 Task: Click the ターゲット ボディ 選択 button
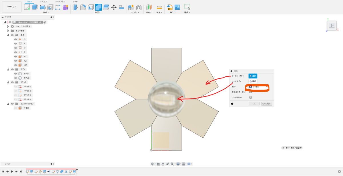click(x=253, y=76)
